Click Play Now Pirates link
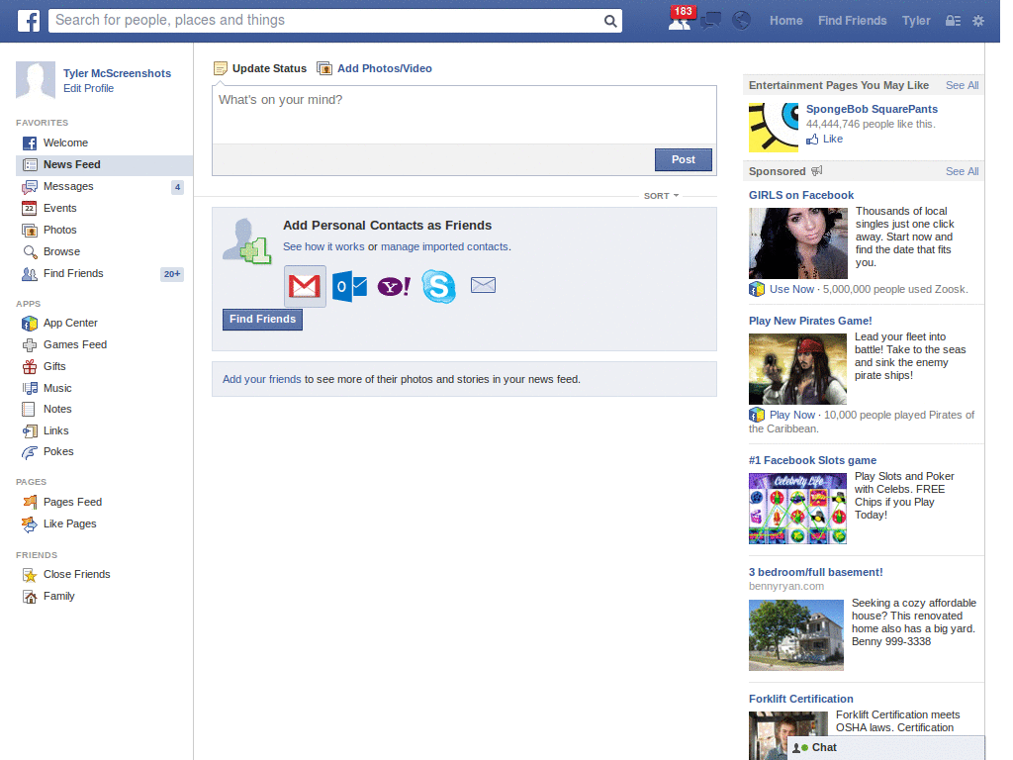 pyautogui.click(x=792, y=415)
